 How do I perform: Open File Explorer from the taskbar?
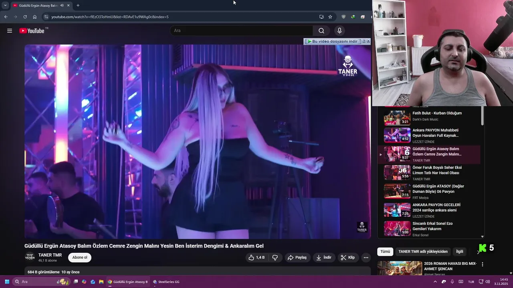[101, 282]
